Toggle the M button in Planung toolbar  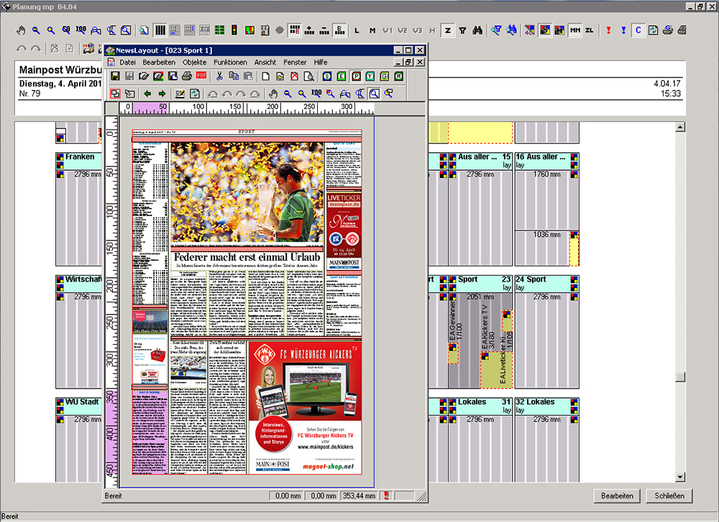pos(372,30)
